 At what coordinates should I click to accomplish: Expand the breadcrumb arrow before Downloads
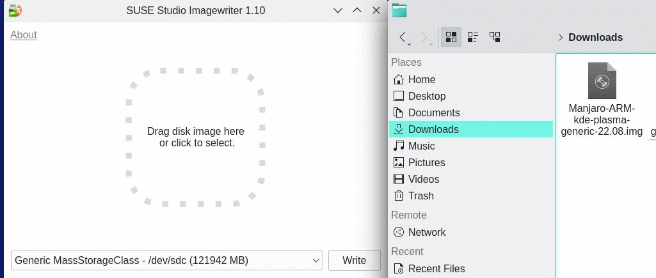point(560,38)
